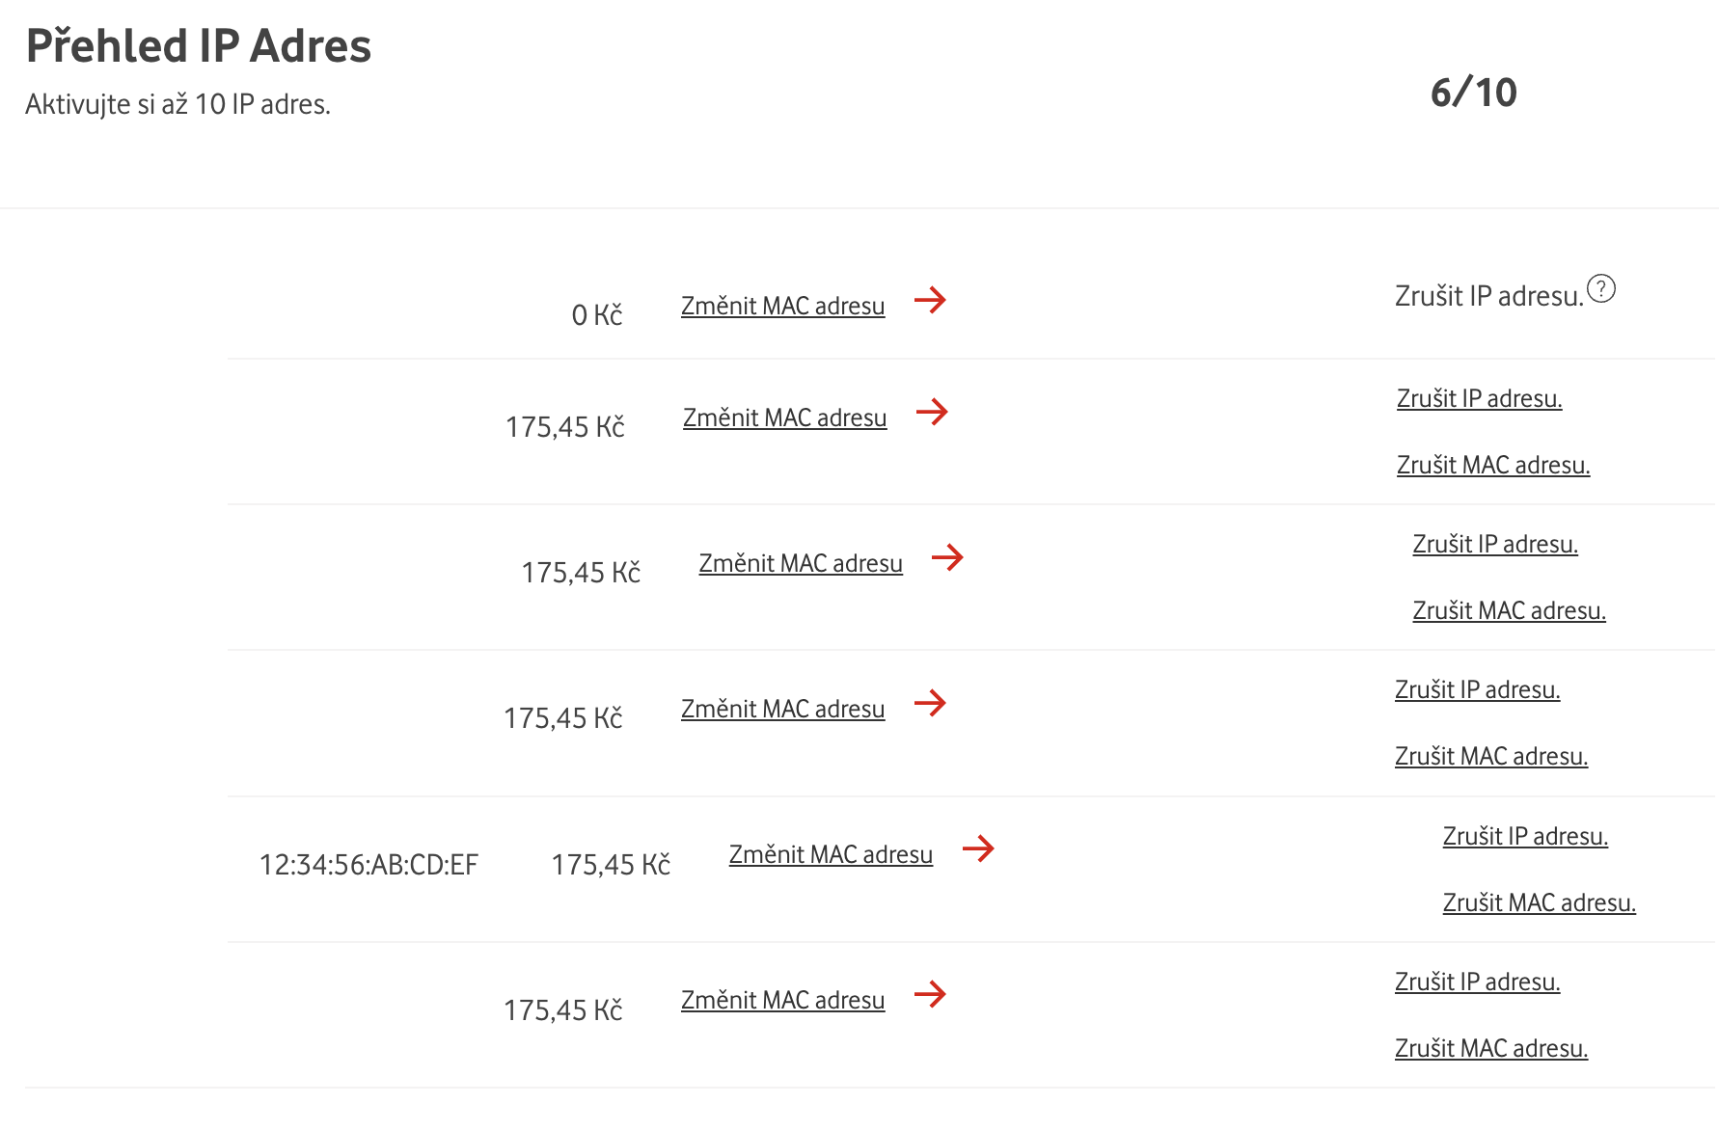Viewport: 1719px width, 1130px height.
Task: Click the red arrow in the third row
Action: (x=947, y=557)
